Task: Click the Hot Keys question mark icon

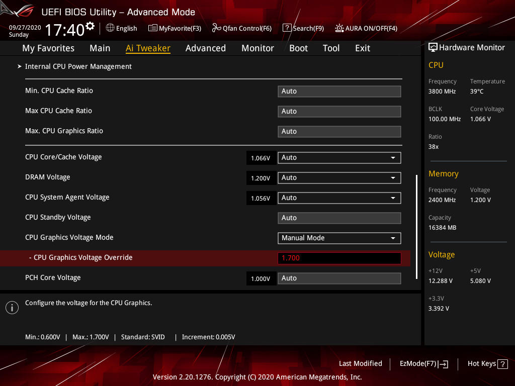Action: [502, 364]
